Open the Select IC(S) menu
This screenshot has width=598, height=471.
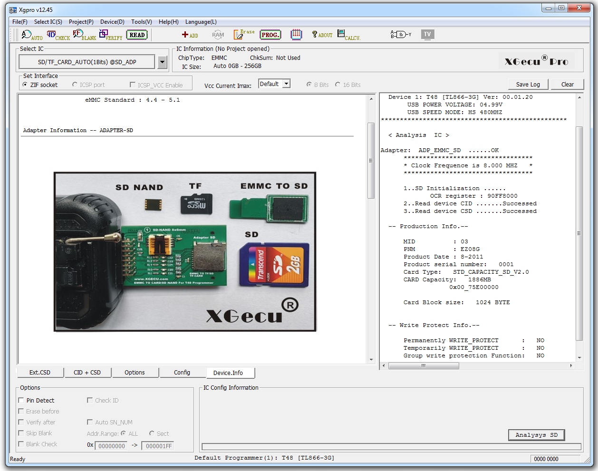pyautogui.click(x=48, y=22)
